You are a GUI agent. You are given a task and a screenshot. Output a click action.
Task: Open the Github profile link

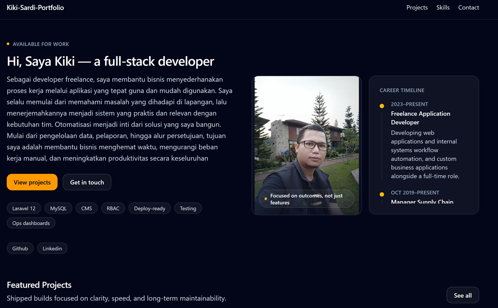pyautogui.click(x=20, y=248)
